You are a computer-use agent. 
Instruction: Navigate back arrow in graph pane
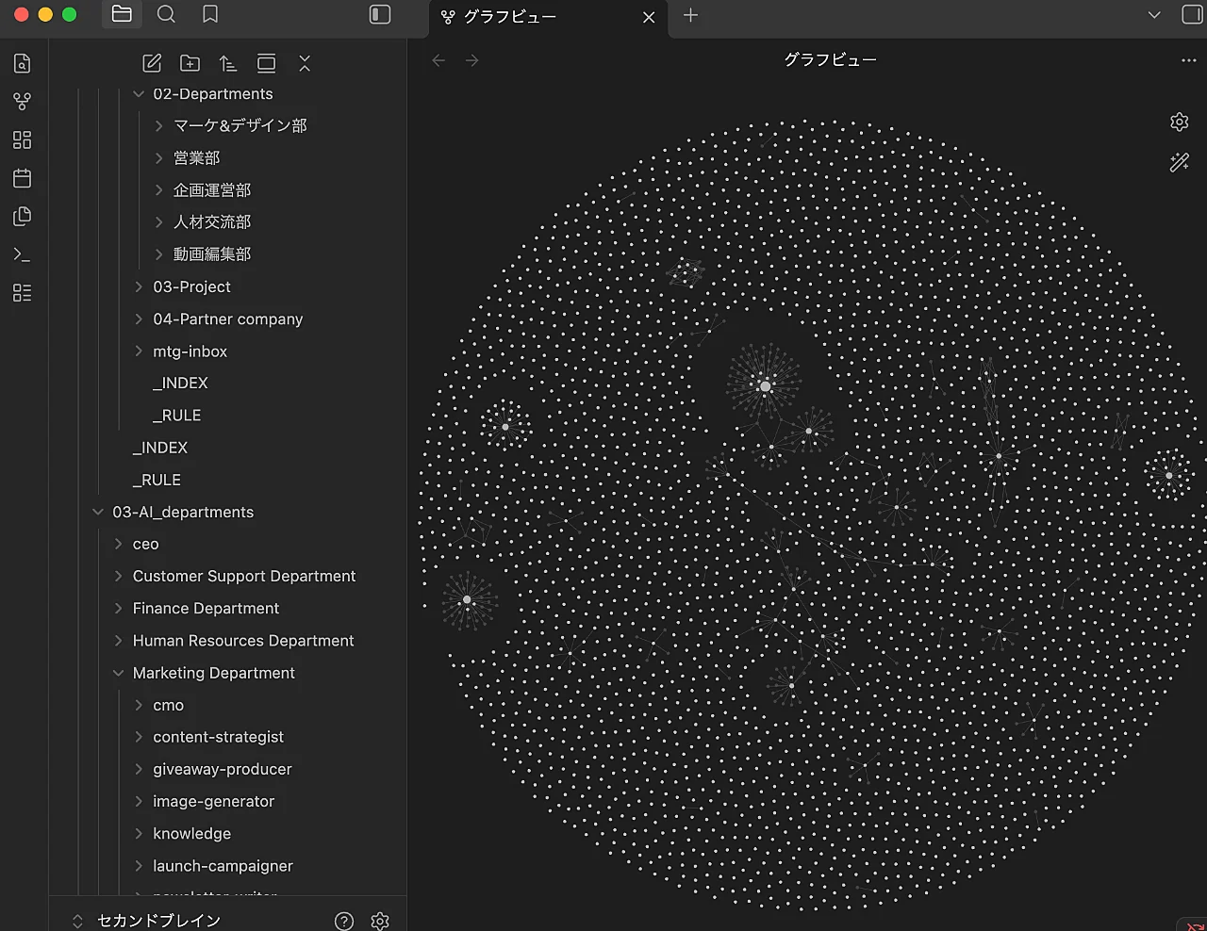(438, 60)
